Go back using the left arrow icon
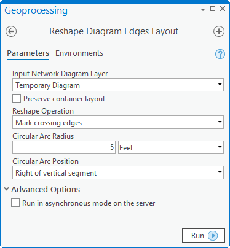Screen dimensions: 230x248 [11, 31]
